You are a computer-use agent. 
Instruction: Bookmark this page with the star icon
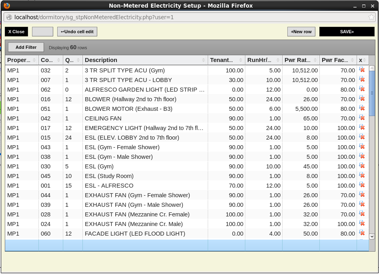pos(371,17)
